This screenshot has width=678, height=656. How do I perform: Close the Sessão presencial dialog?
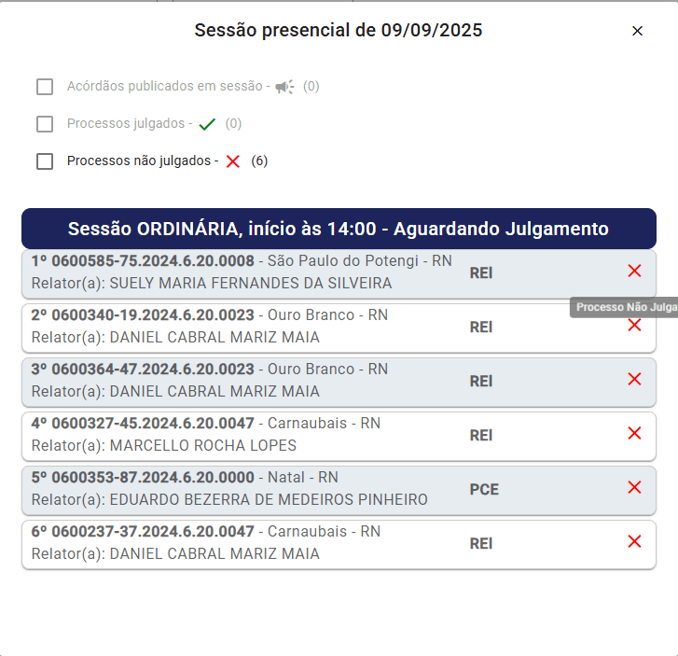(637, 31)
